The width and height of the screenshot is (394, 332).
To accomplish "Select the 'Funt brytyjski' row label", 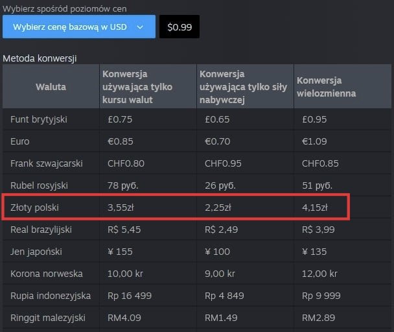I will coord(39,119).
